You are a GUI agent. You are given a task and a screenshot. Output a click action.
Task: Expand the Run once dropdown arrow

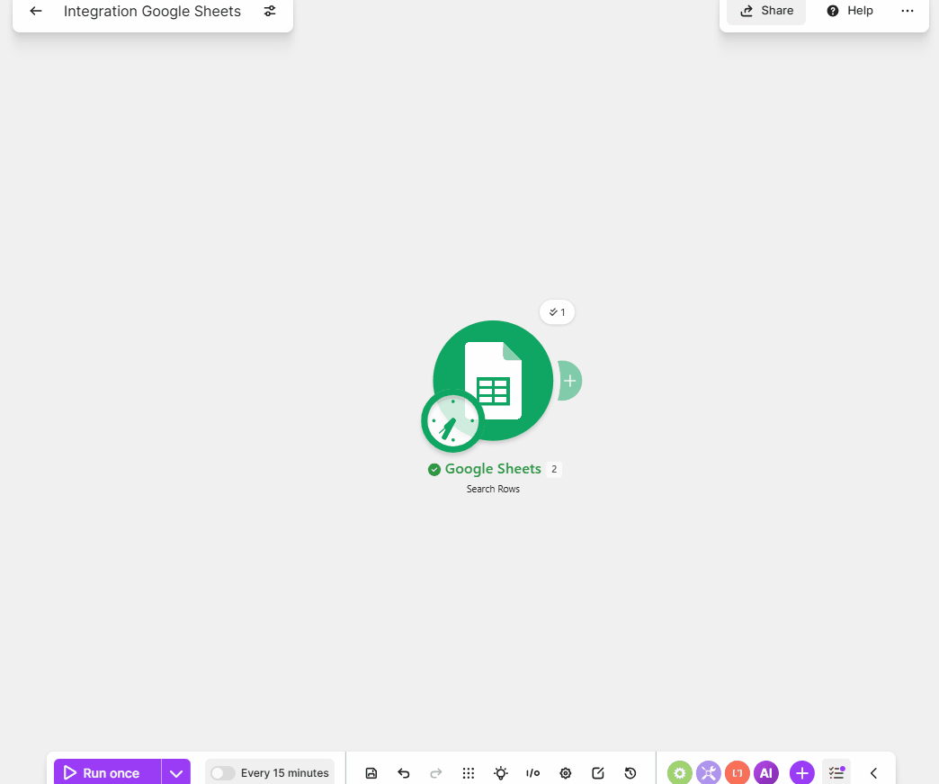(176, 772)
